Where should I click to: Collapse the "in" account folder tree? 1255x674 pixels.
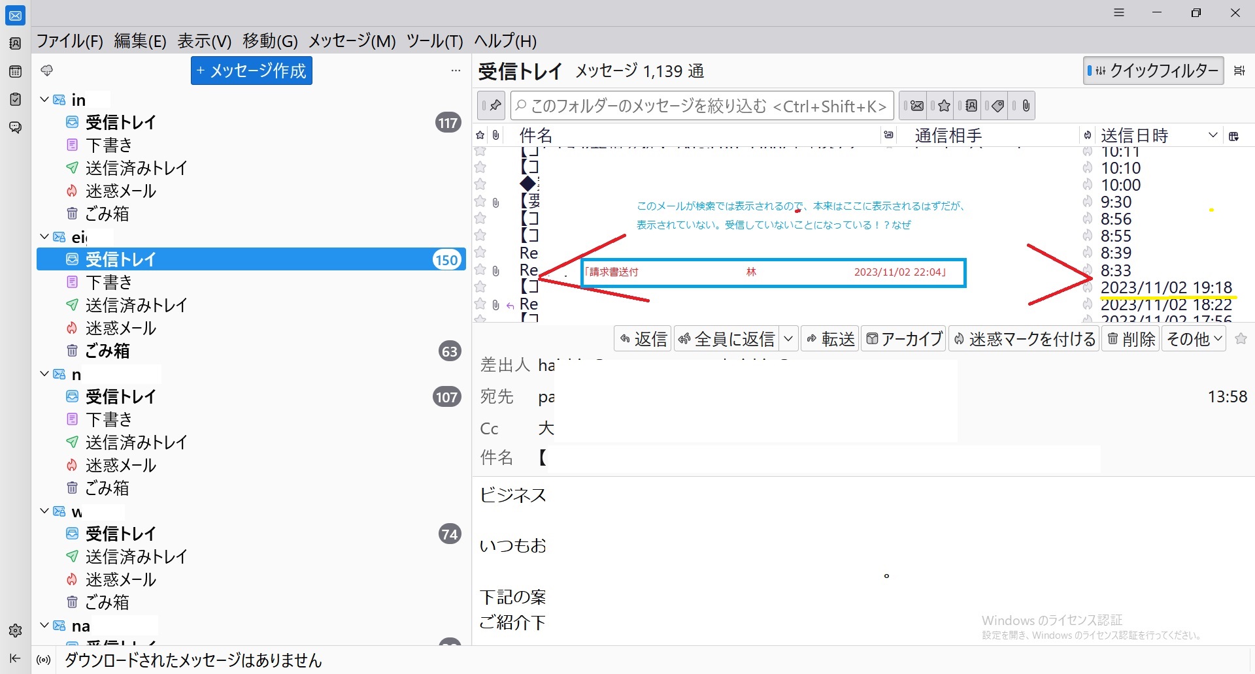pos(44,99)
